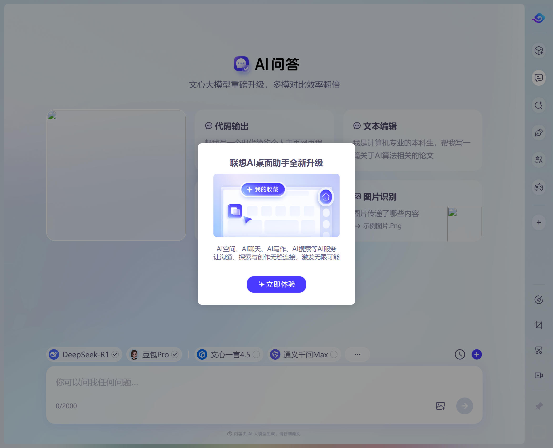This screenshot has width=553, height=448.
Task: Open the AI chat sidebar icon
Action: pos(539,78)
